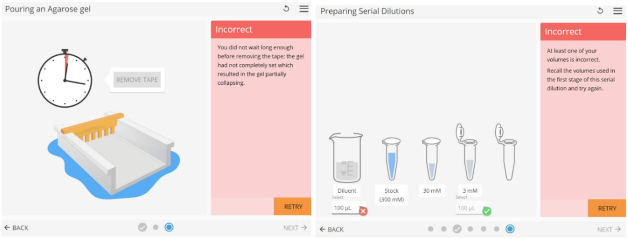Click Retry in Serial Dilutions panel
The width and height of the screenshot is (628, 239).
pos(607,208)
